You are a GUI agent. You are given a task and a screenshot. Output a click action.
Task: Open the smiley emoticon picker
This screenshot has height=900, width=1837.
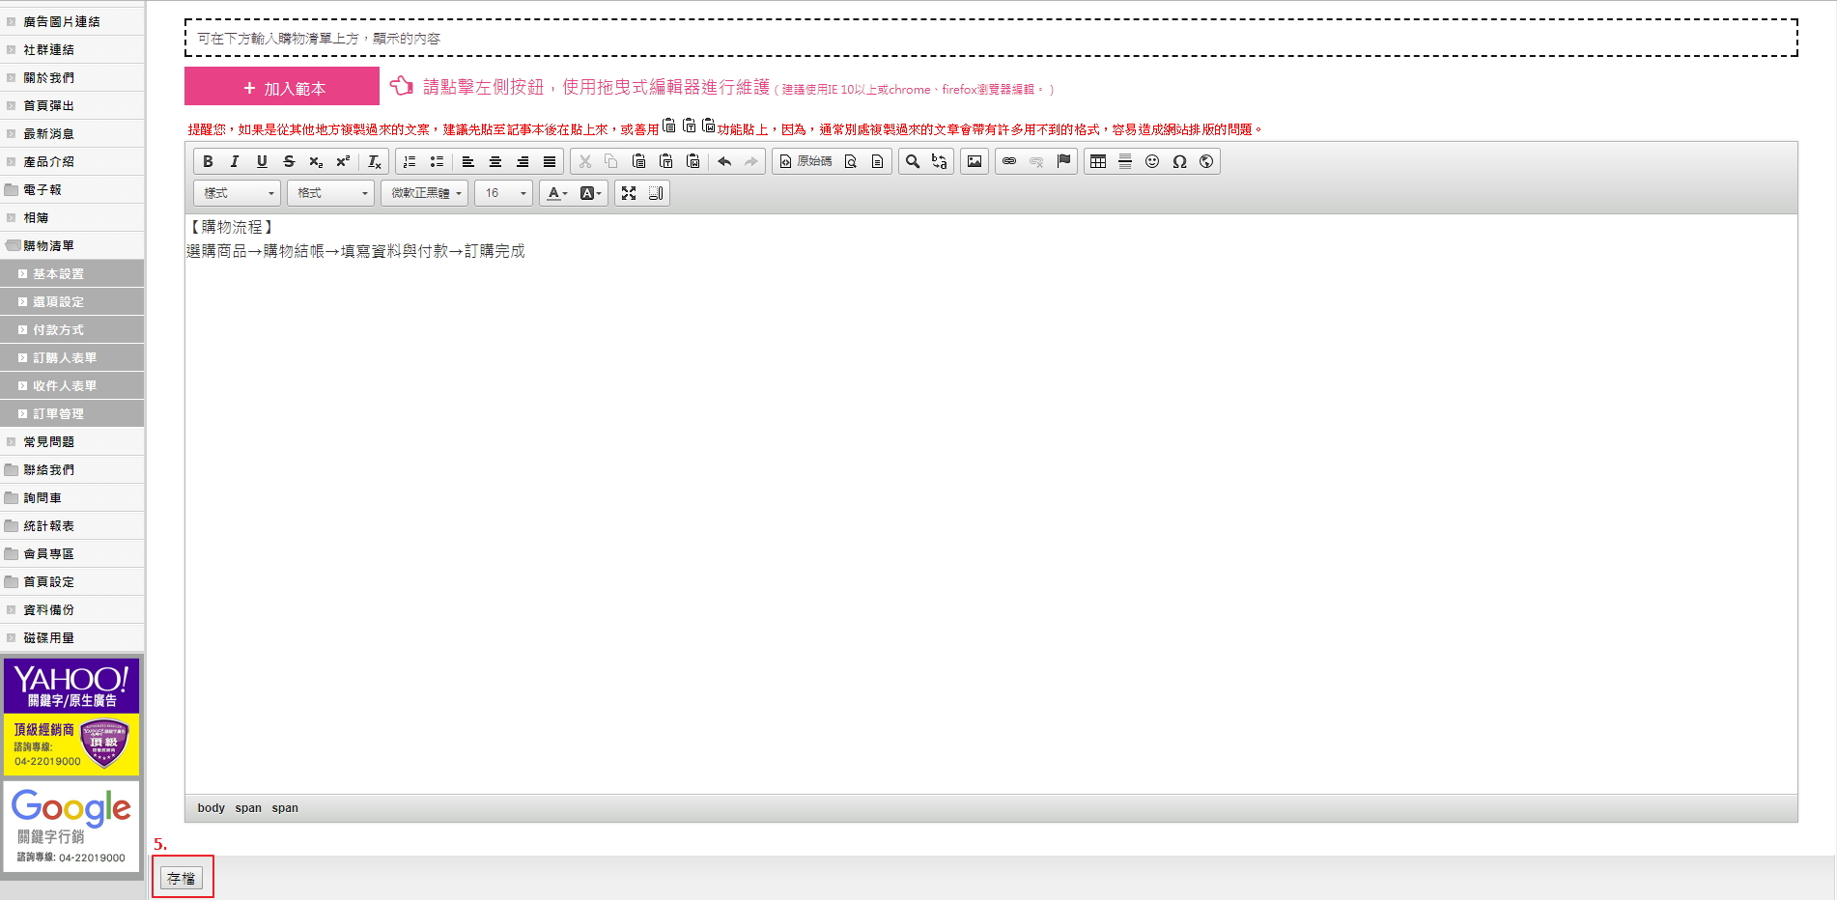[x=1152, y=161]
